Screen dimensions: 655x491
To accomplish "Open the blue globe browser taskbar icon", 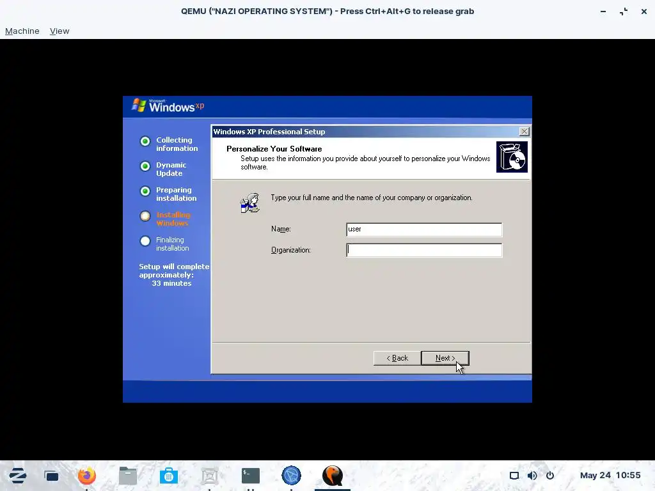I will pyautogui.click(x=291, y=476).
